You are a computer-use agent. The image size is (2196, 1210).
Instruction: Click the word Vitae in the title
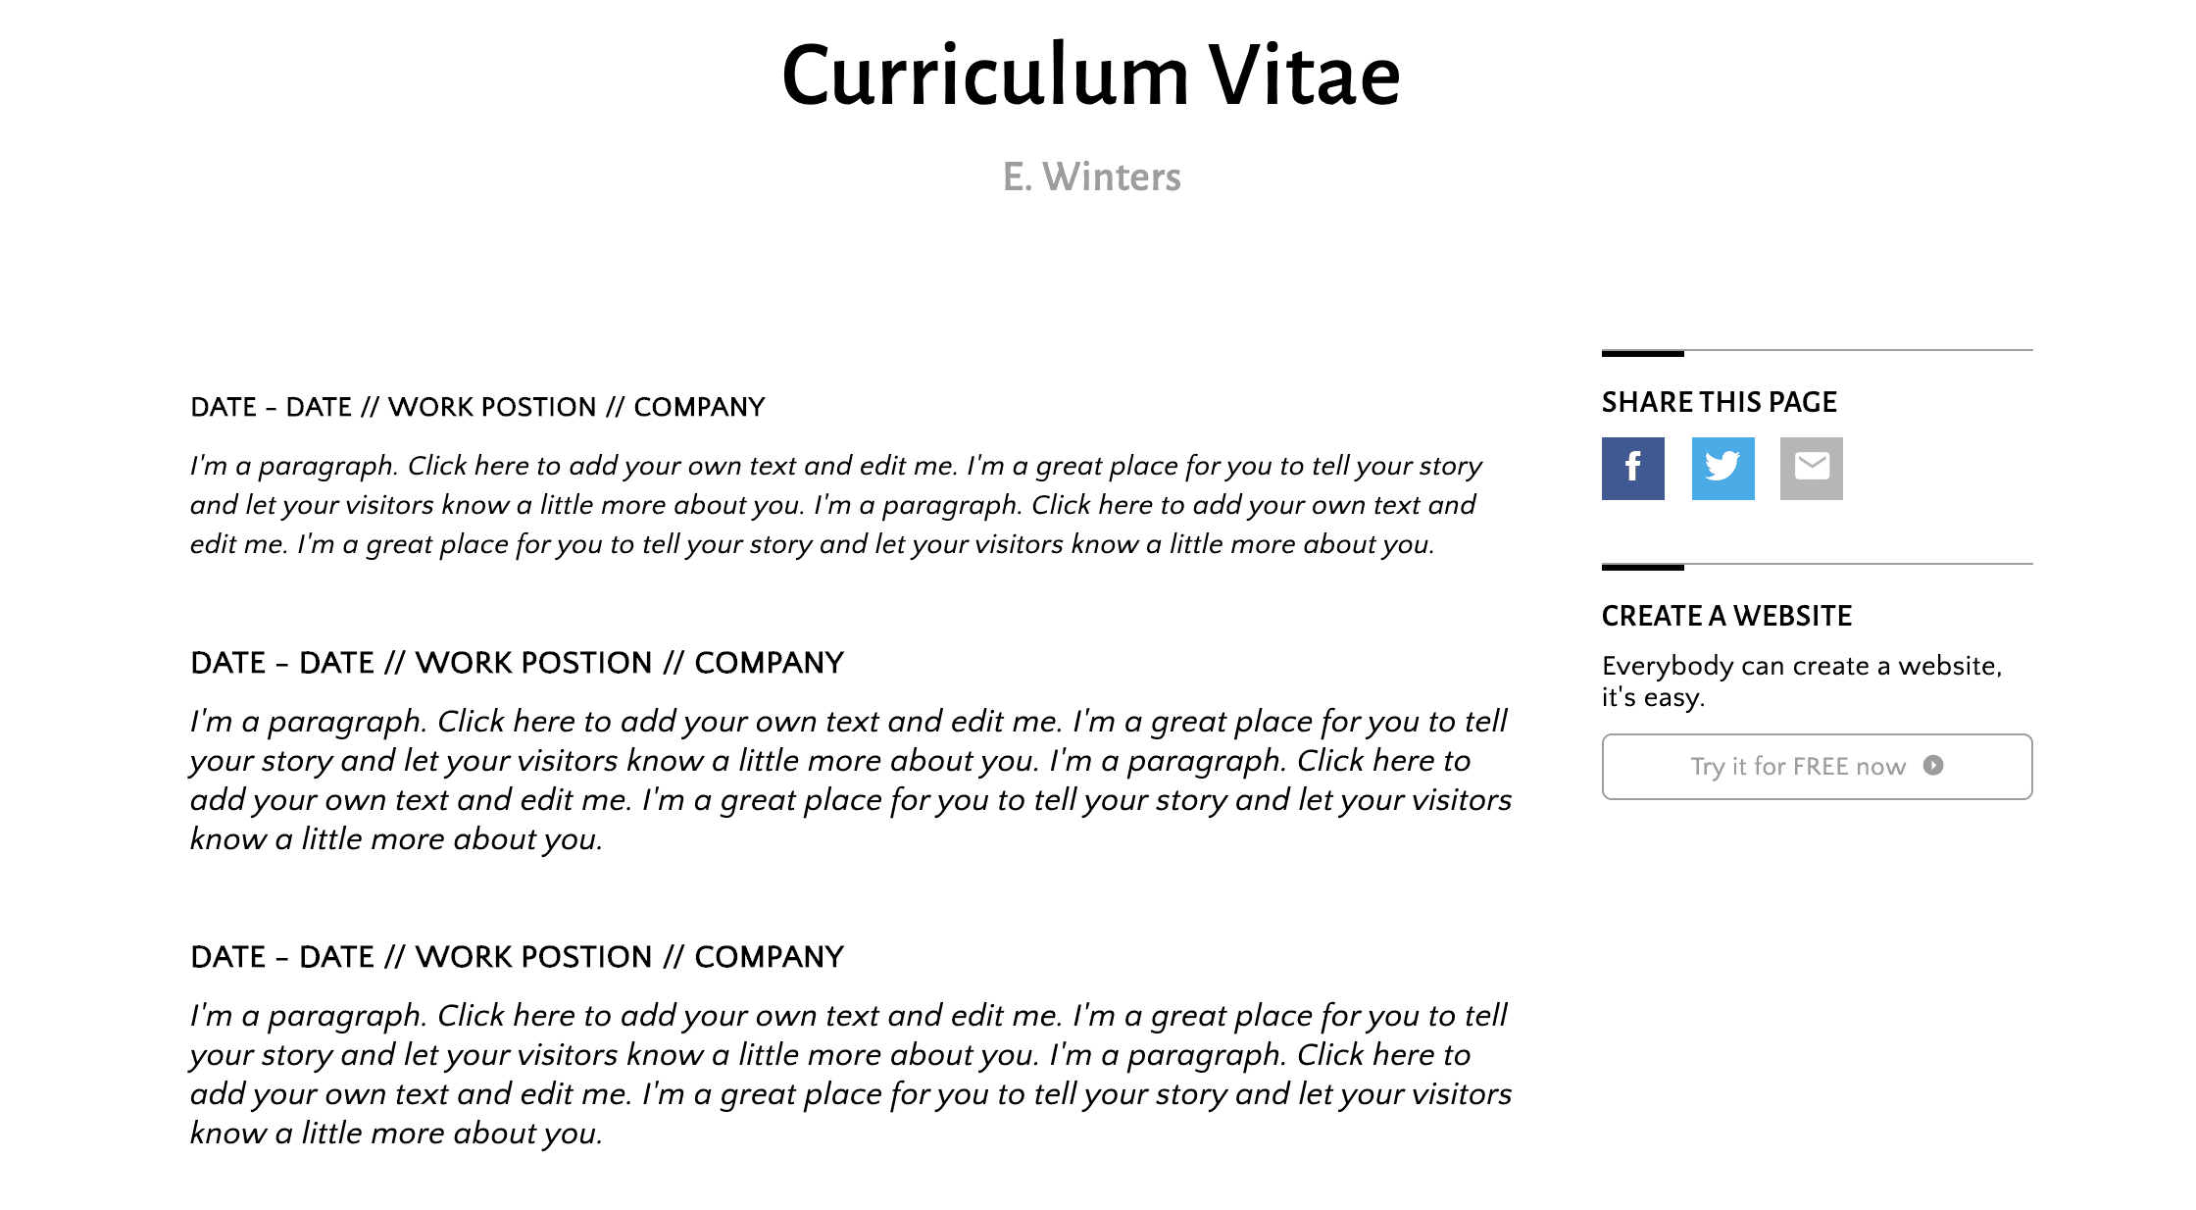tap(1304, 76)
